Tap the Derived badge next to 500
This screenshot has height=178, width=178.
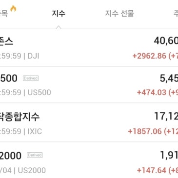[x=31, y=78]
